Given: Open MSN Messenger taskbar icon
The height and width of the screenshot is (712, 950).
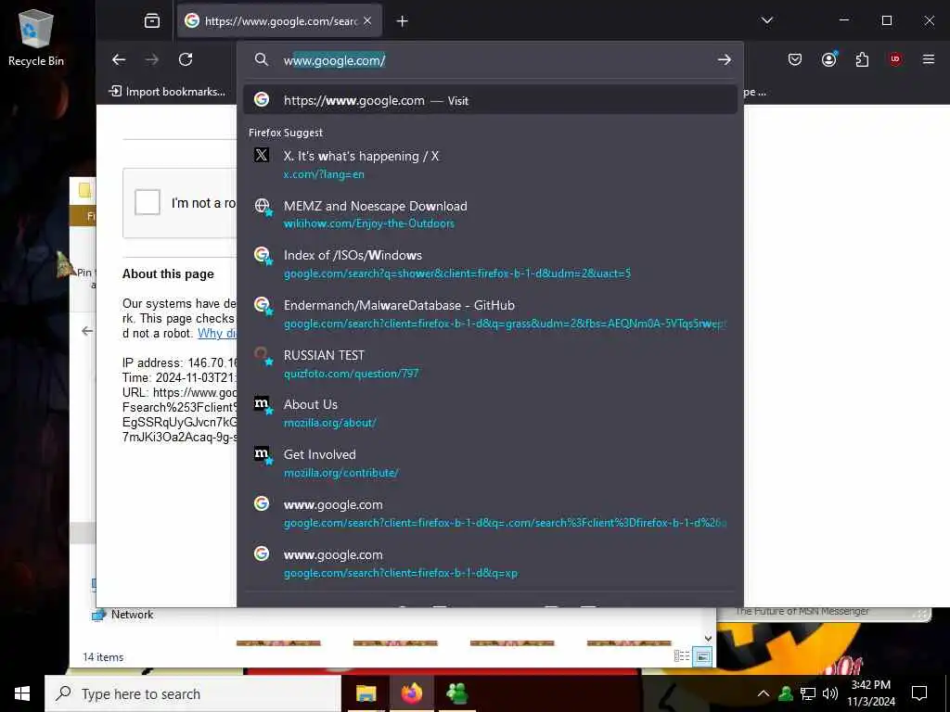Looking at the screenshot, I should 456,693.
